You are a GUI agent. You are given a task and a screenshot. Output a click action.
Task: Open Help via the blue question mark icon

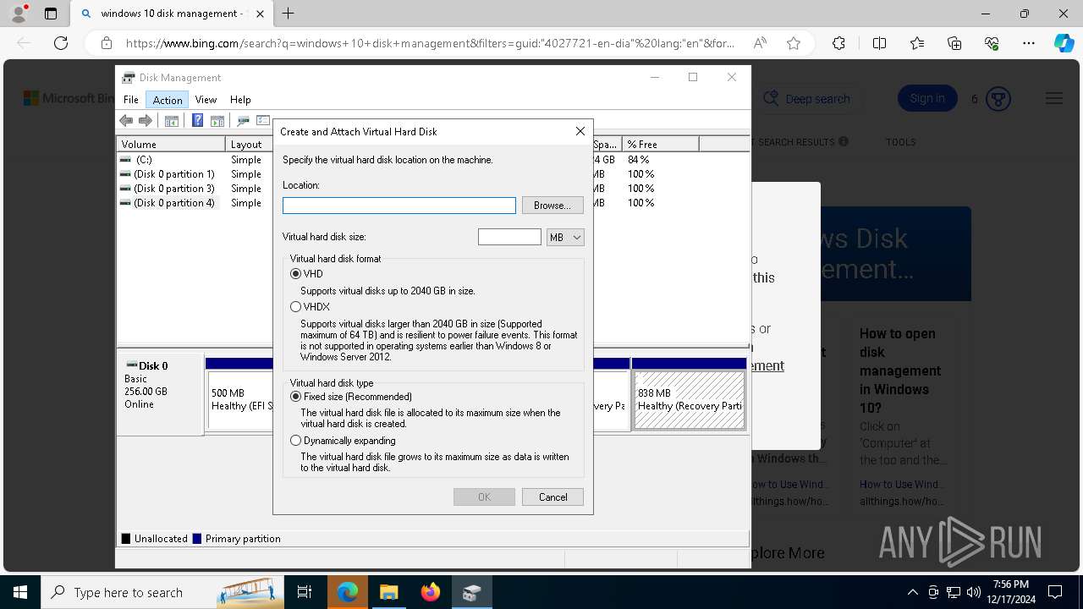click(x=197, y=121)
